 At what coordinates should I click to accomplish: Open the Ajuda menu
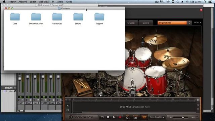pos(69,2)
